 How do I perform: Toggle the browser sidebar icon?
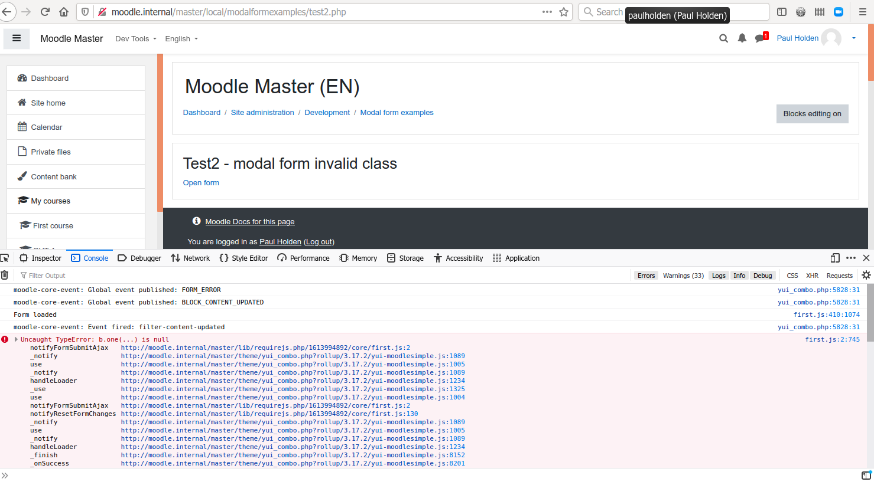point(782,12)
